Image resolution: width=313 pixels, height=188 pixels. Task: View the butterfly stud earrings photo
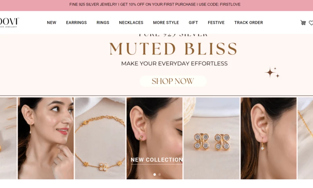point(212,138)
